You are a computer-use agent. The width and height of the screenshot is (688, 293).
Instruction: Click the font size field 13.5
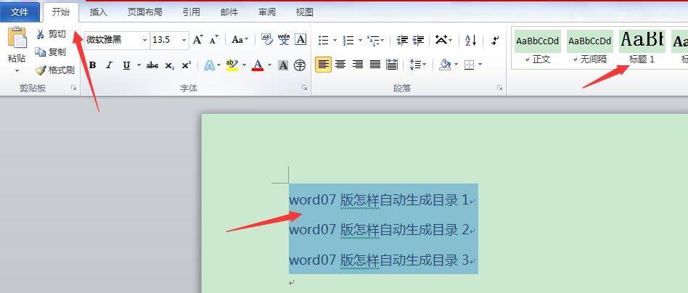click(166, 40)
